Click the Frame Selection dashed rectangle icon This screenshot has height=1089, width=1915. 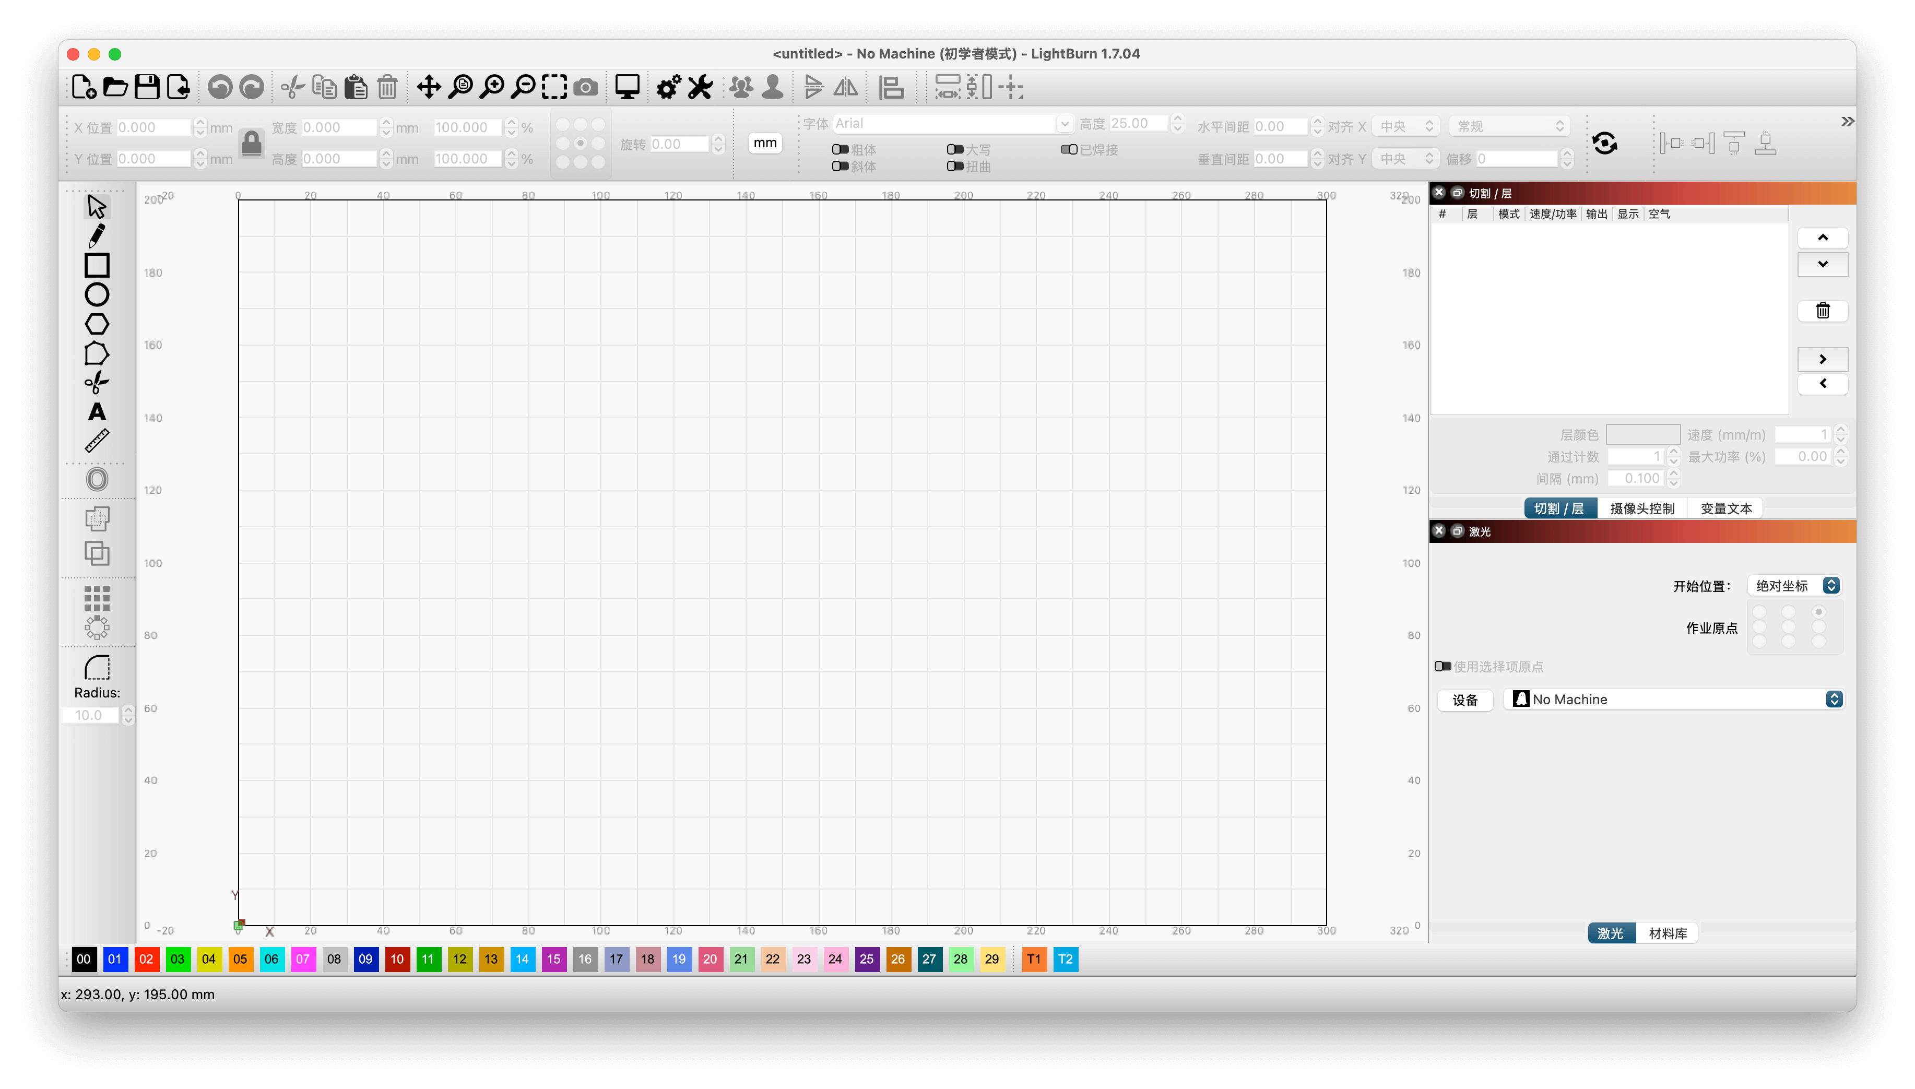click(554, 88)
